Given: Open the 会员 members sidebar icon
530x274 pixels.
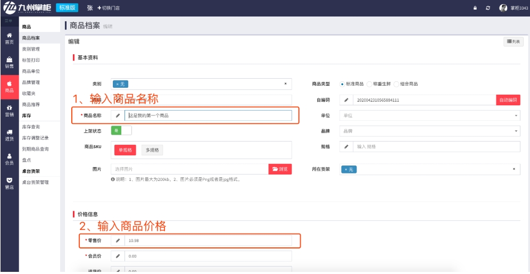Looking at the screenshot, I should [10, 159].
